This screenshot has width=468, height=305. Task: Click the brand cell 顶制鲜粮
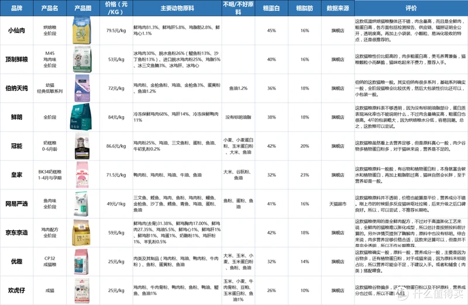[17, 60]
